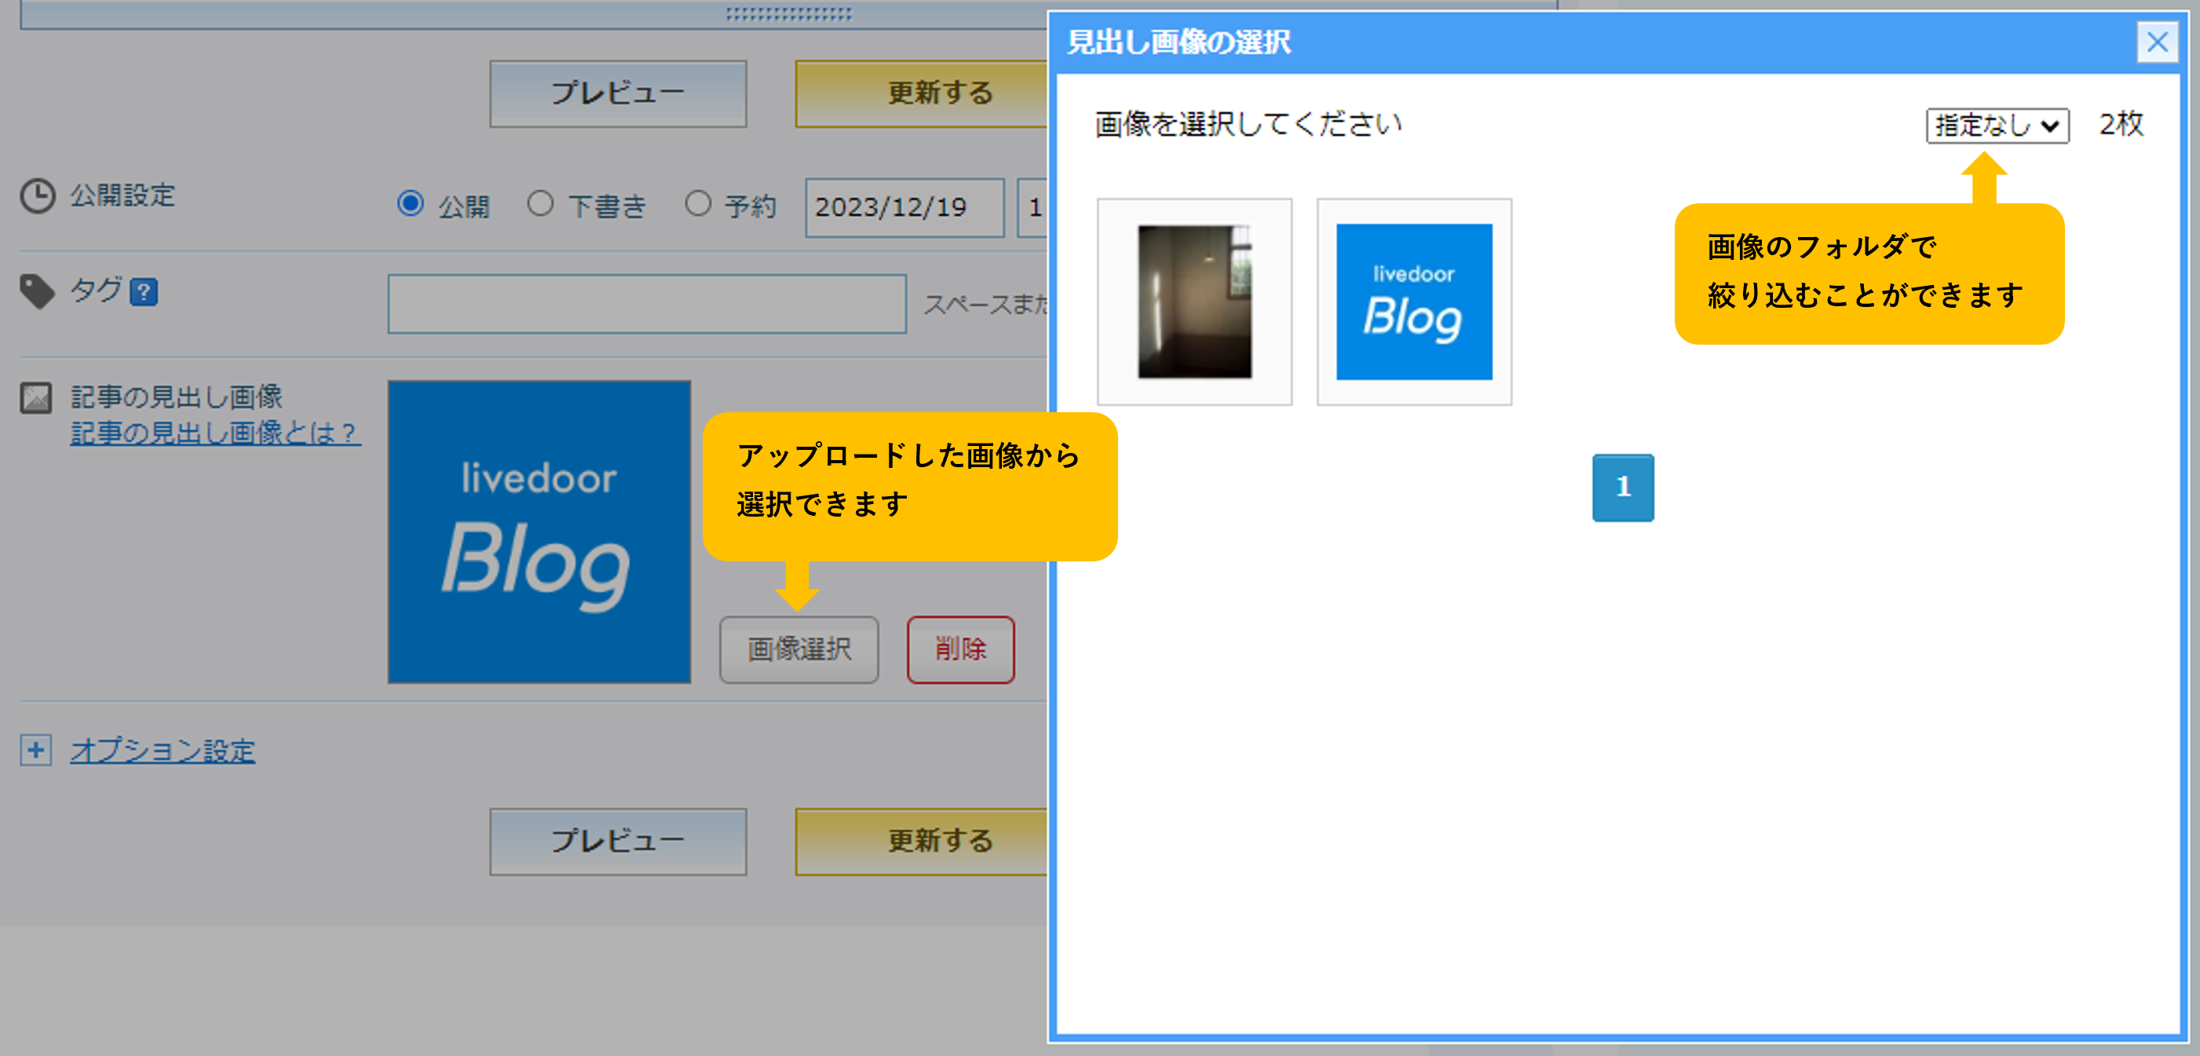The height and width of the screenshot is (1056, 2200).
Task: Select the 公開 radio button
Action: (x=410, y=204)
